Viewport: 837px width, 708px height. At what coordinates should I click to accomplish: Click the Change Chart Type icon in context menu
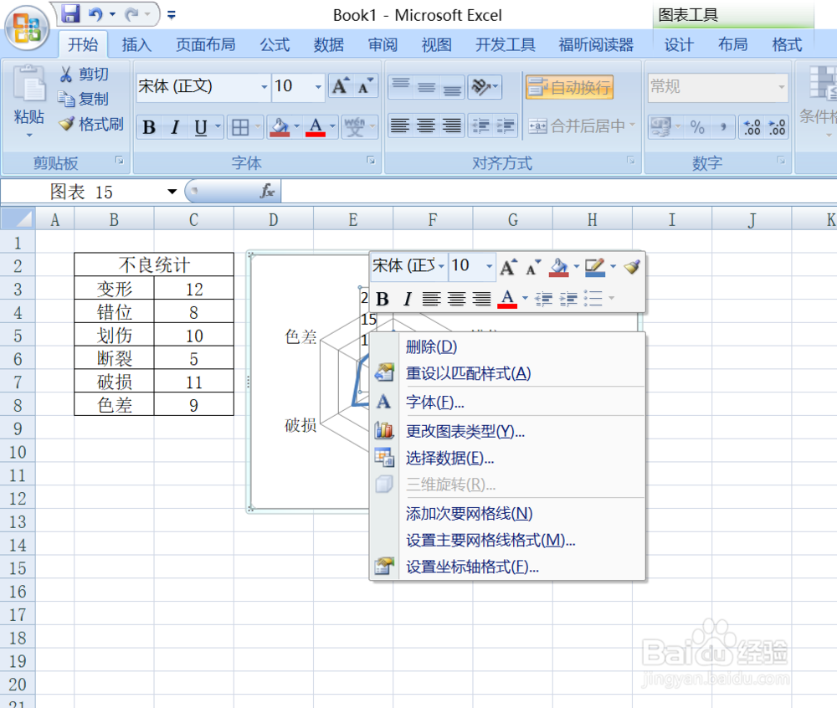pos(385,429)
